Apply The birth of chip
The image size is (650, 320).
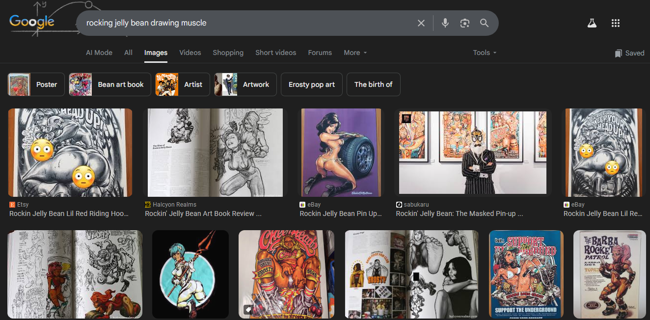373,84
